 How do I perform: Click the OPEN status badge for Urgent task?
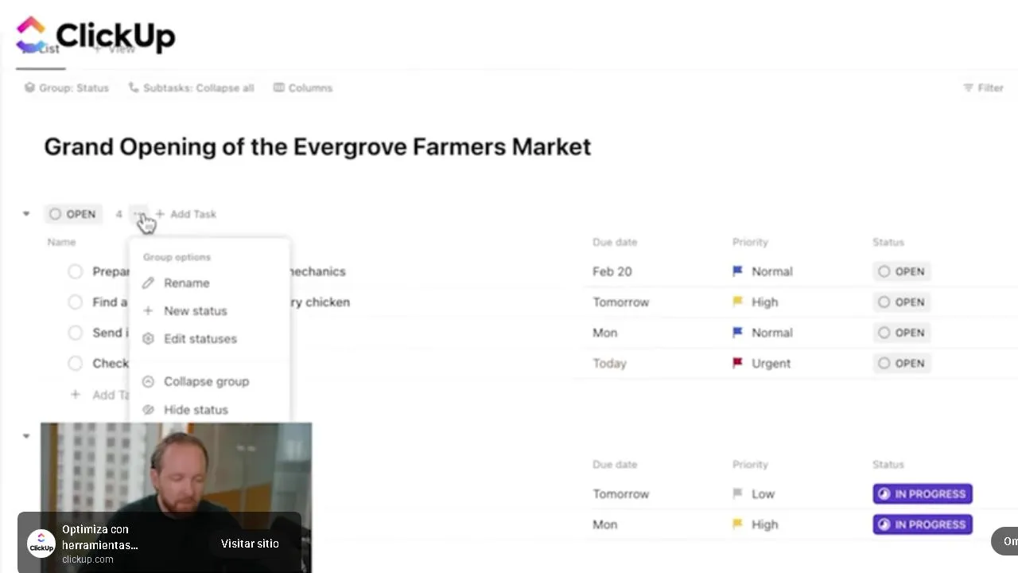[901, 363]
